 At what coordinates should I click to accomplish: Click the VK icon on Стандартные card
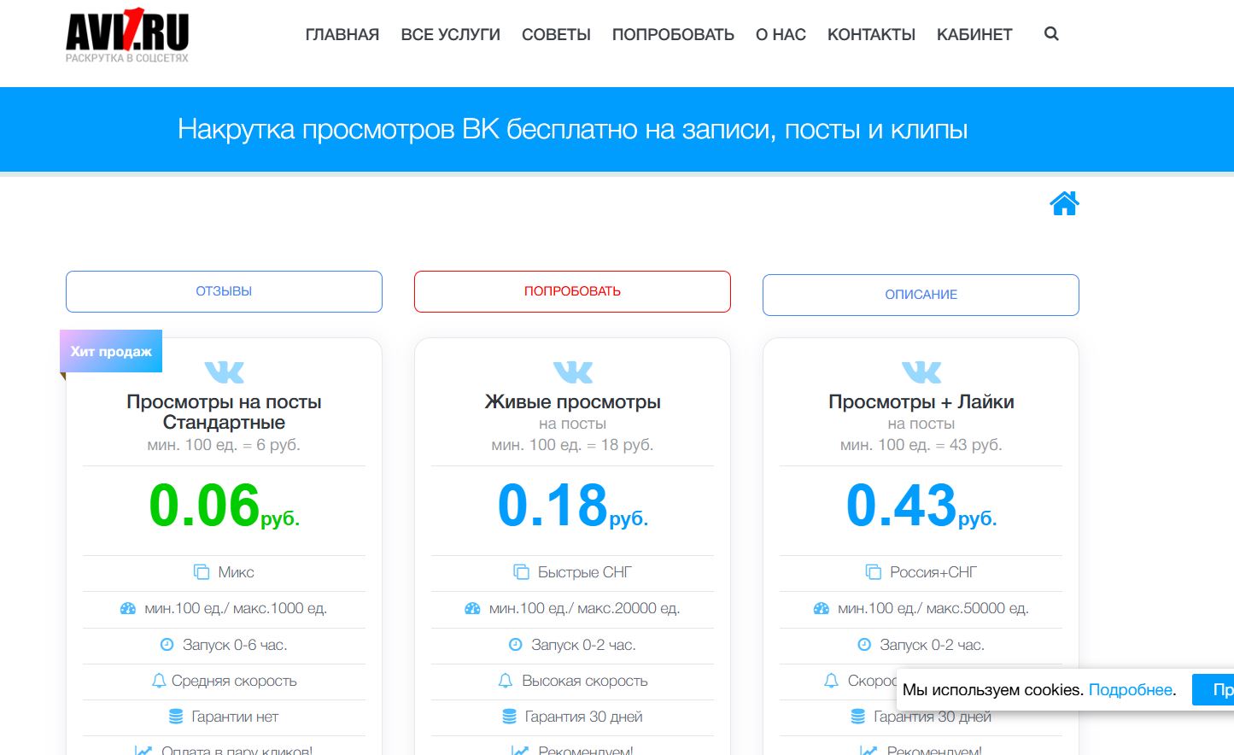[x=224, y=372]
